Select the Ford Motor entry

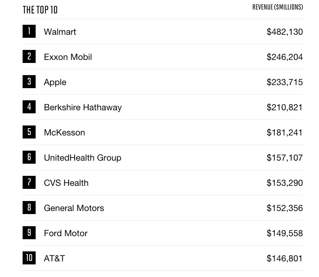pyautogui.click(x=66, y=233)
